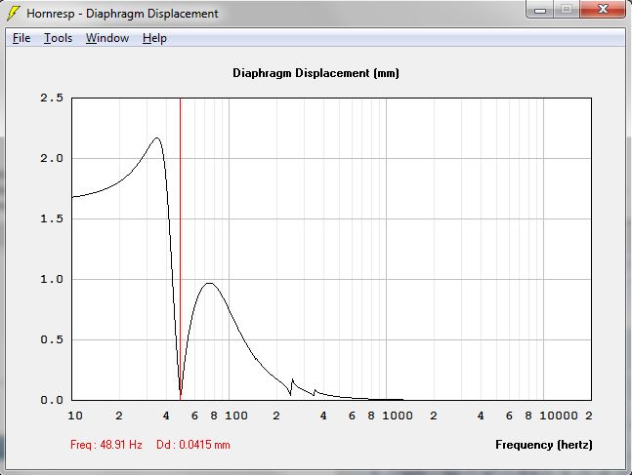632x475 pixels.
Task: Click the '1.0' y-axis value
Action: tap(52, 279)
